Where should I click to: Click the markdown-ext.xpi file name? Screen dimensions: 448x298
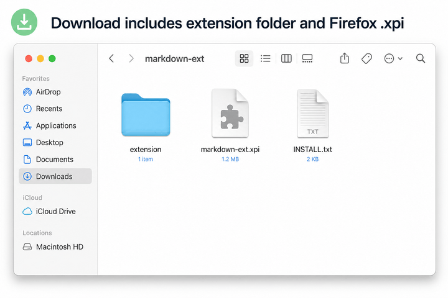pyautogui.click(x=230, y=150)
